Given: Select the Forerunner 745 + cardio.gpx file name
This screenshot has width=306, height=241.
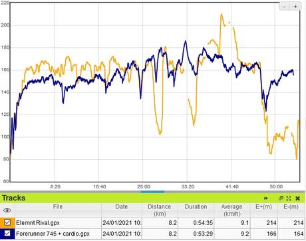Looking at the screenshot, I should pyautogui.click(x=53, y=234).
